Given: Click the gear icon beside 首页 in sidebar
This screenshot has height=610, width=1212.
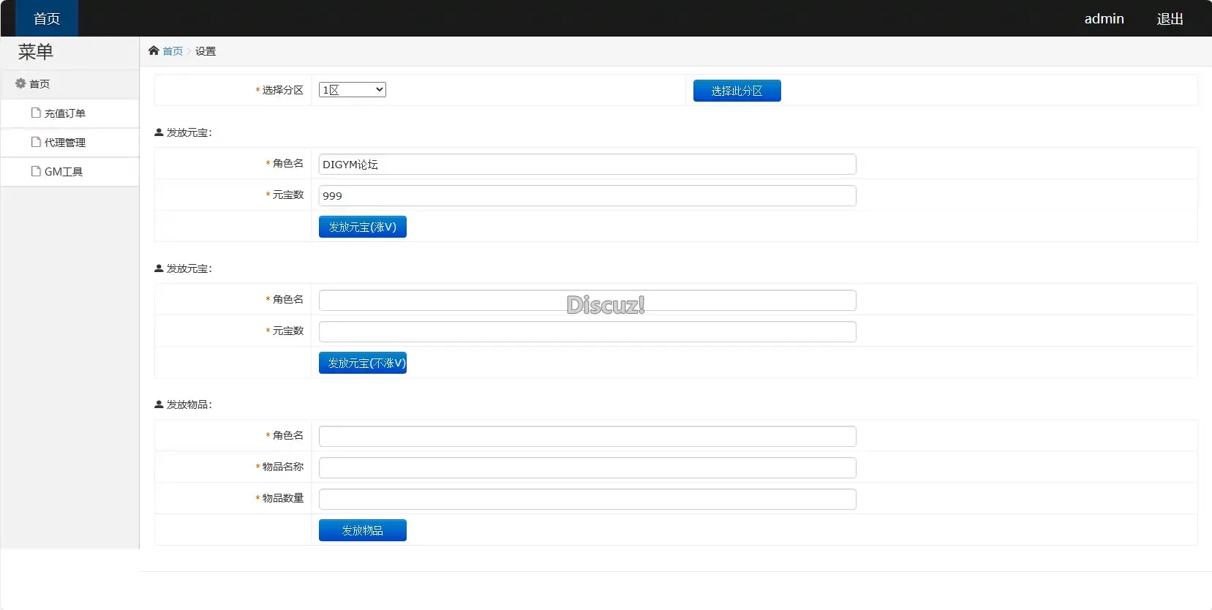Looking at the screenshot, I should [20, 83].
